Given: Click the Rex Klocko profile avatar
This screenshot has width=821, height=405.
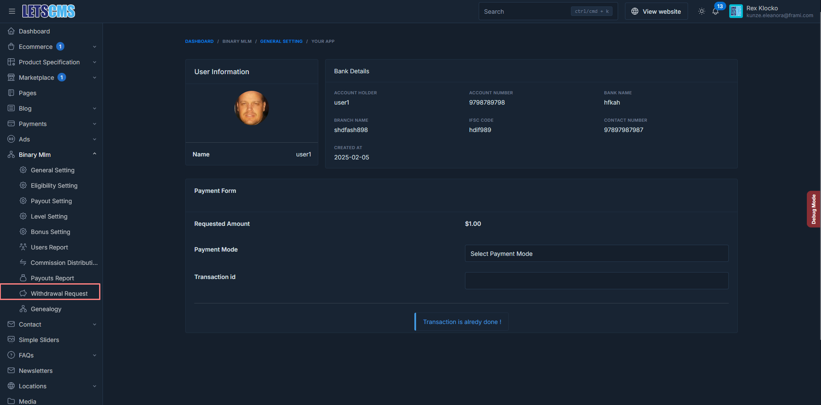Looking at the screenshot, I should click(736, 12).
